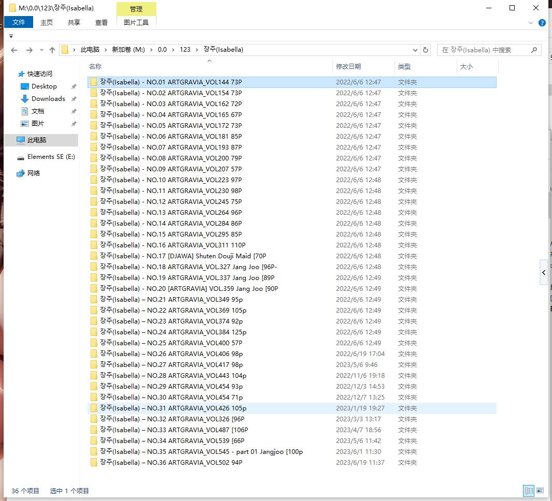Image resolution: width=552 pixels, height=501 pixels.
Task: Select Elements SE (E:) drive
Action: [51, 157]
